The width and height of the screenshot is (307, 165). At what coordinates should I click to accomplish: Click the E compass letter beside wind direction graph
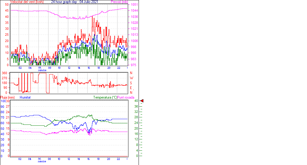coord(131,88)
